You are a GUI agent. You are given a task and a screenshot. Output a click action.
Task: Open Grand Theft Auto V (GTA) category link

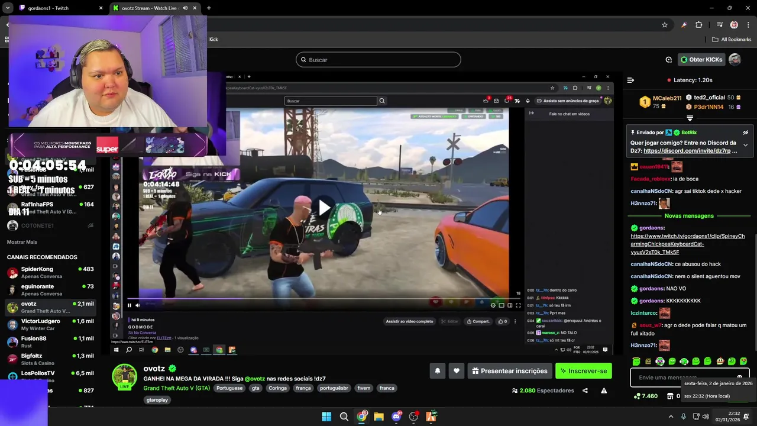pyautogui.click(x=176, y=388)
